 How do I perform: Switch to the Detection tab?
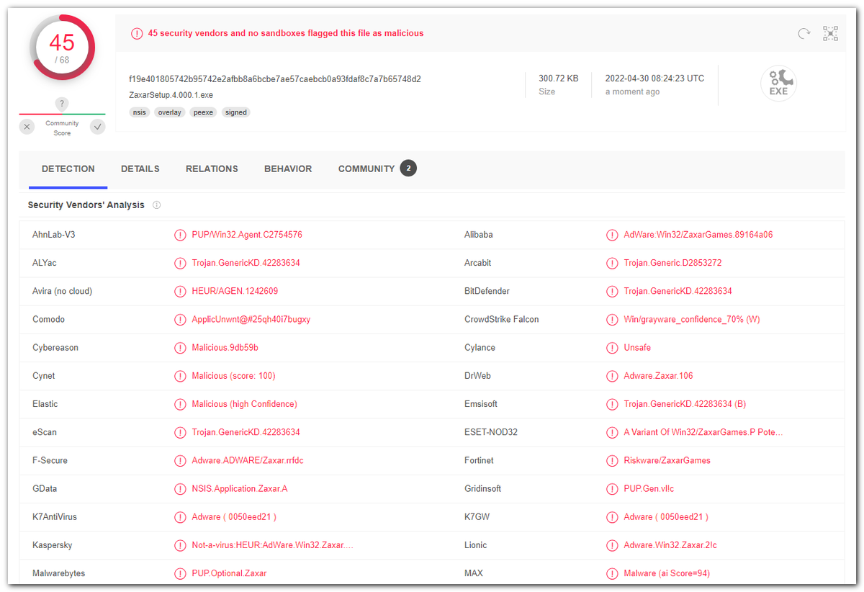click(x=68, y=169)
